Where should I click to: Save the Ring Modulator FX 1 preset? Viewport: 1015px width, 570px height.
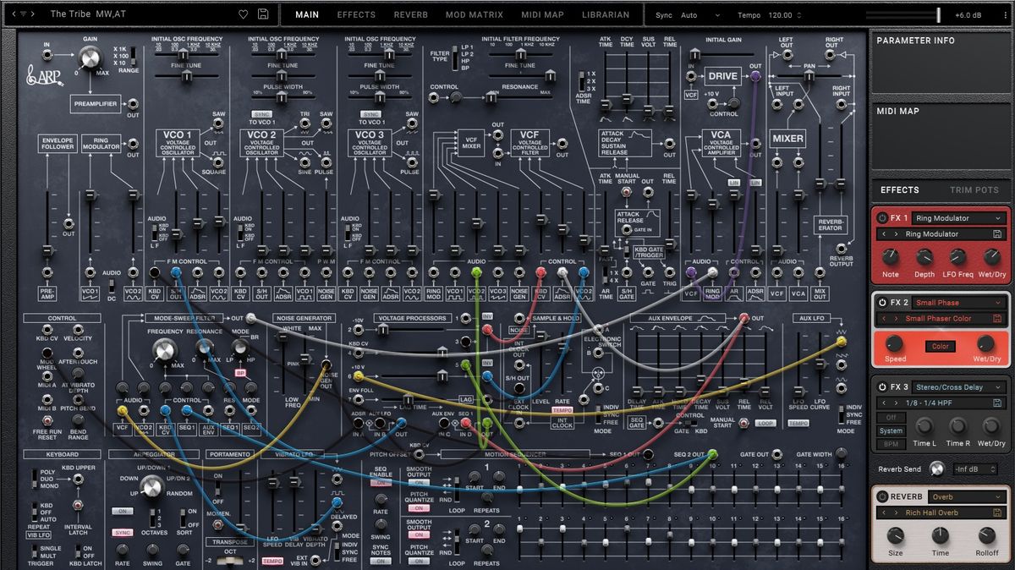997,234
